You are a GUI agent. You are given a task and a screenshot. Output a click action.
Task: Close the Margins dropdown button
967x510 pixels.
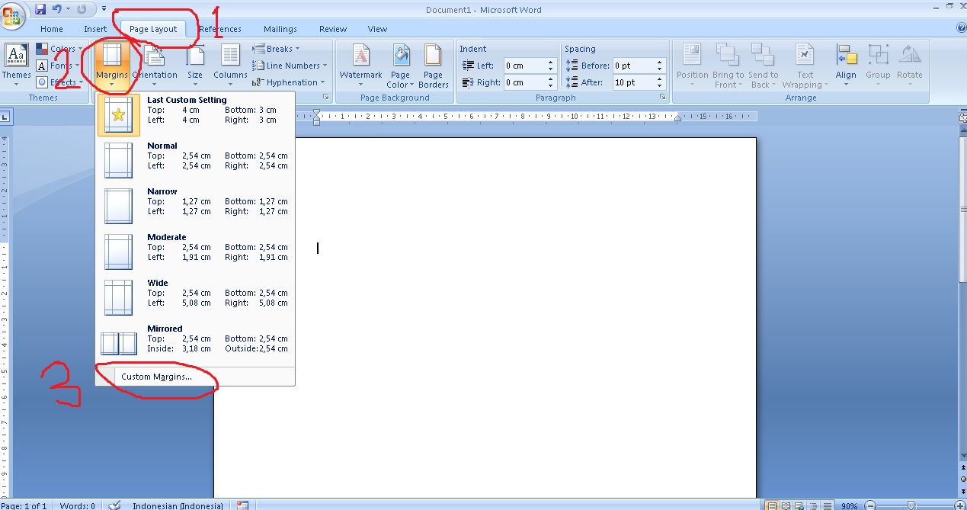pos(112,66)
